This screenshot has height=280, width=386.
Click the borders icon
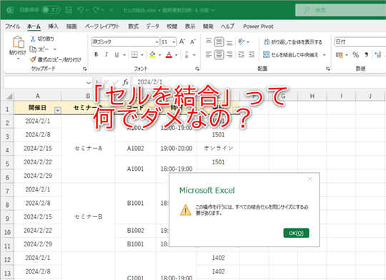[134, 54]
